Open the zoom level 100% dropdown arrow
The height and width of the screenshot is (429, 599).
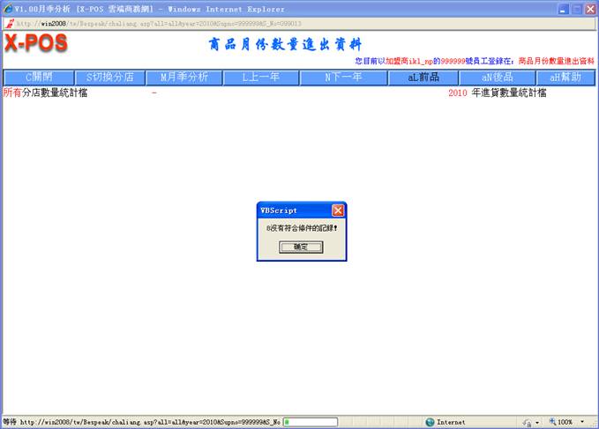(583, 422)
